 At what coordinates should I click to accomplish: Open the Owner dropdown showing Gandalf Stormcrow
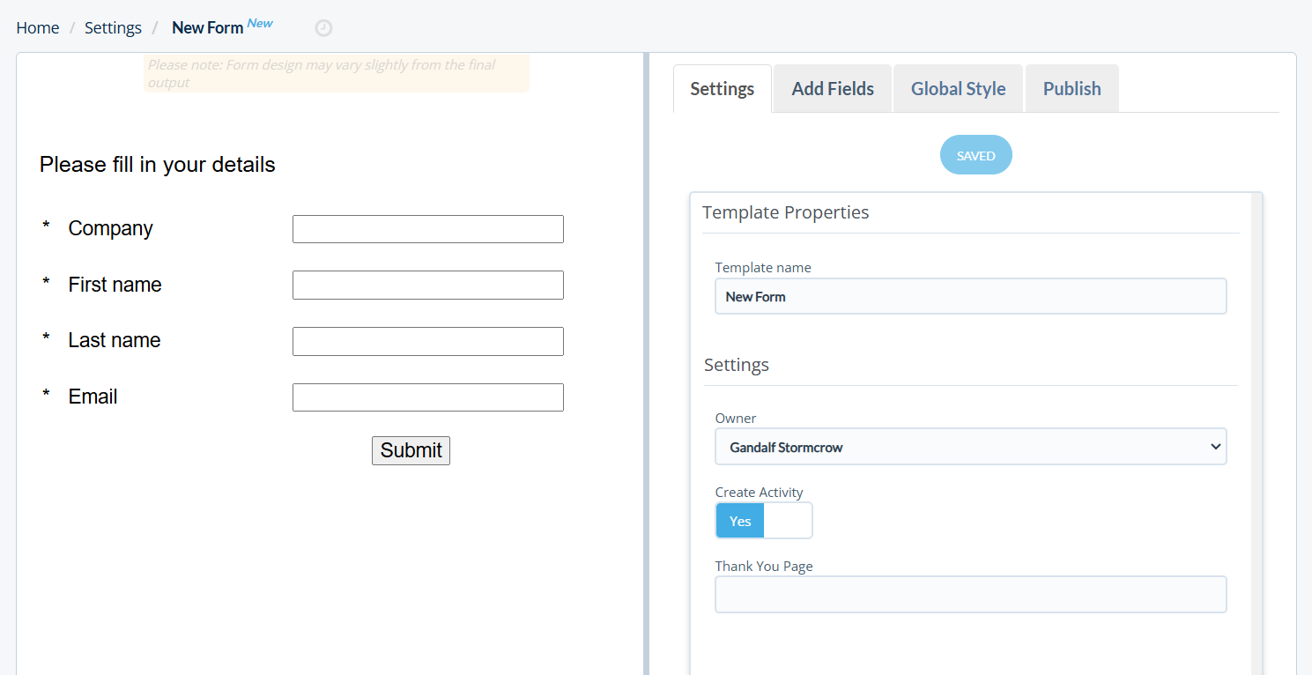(x=971, y=447)
